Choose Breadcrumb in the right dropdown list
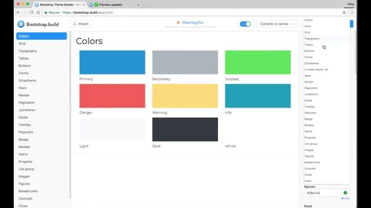The width and height of the screenshot is (371, 208). pos(326,162)
